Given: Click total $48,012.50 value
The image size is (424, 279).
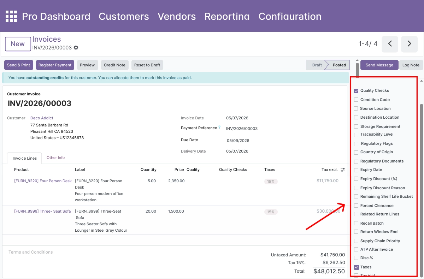Looking at the screenshot, I should [329, 271].
